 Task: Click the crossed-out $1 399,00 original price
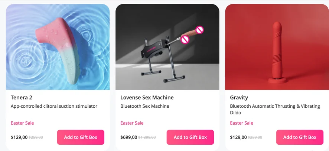tap(147, 137)
